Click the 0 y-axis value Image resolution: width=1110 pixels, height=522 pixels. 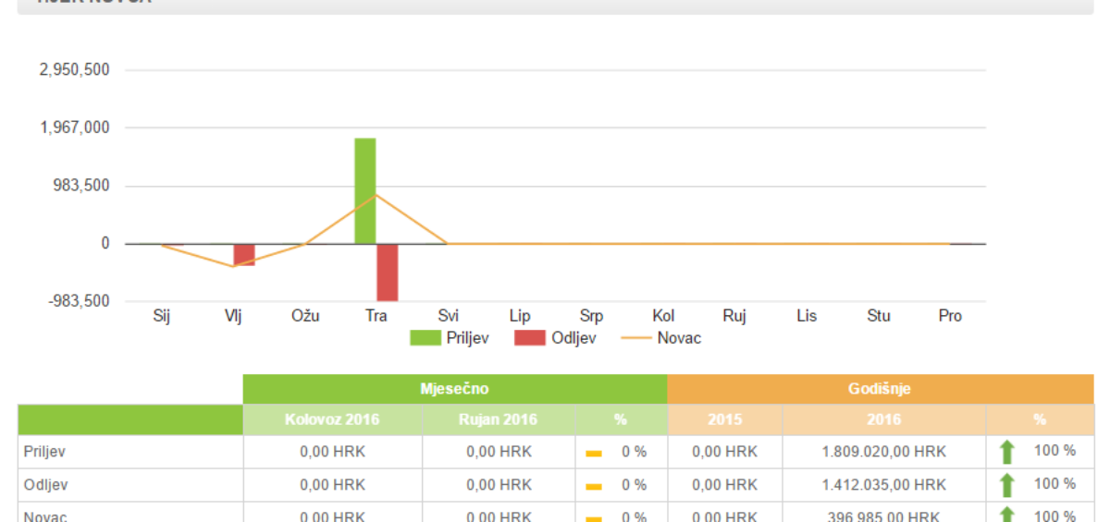pyautogui.click(x=105, y=244)
